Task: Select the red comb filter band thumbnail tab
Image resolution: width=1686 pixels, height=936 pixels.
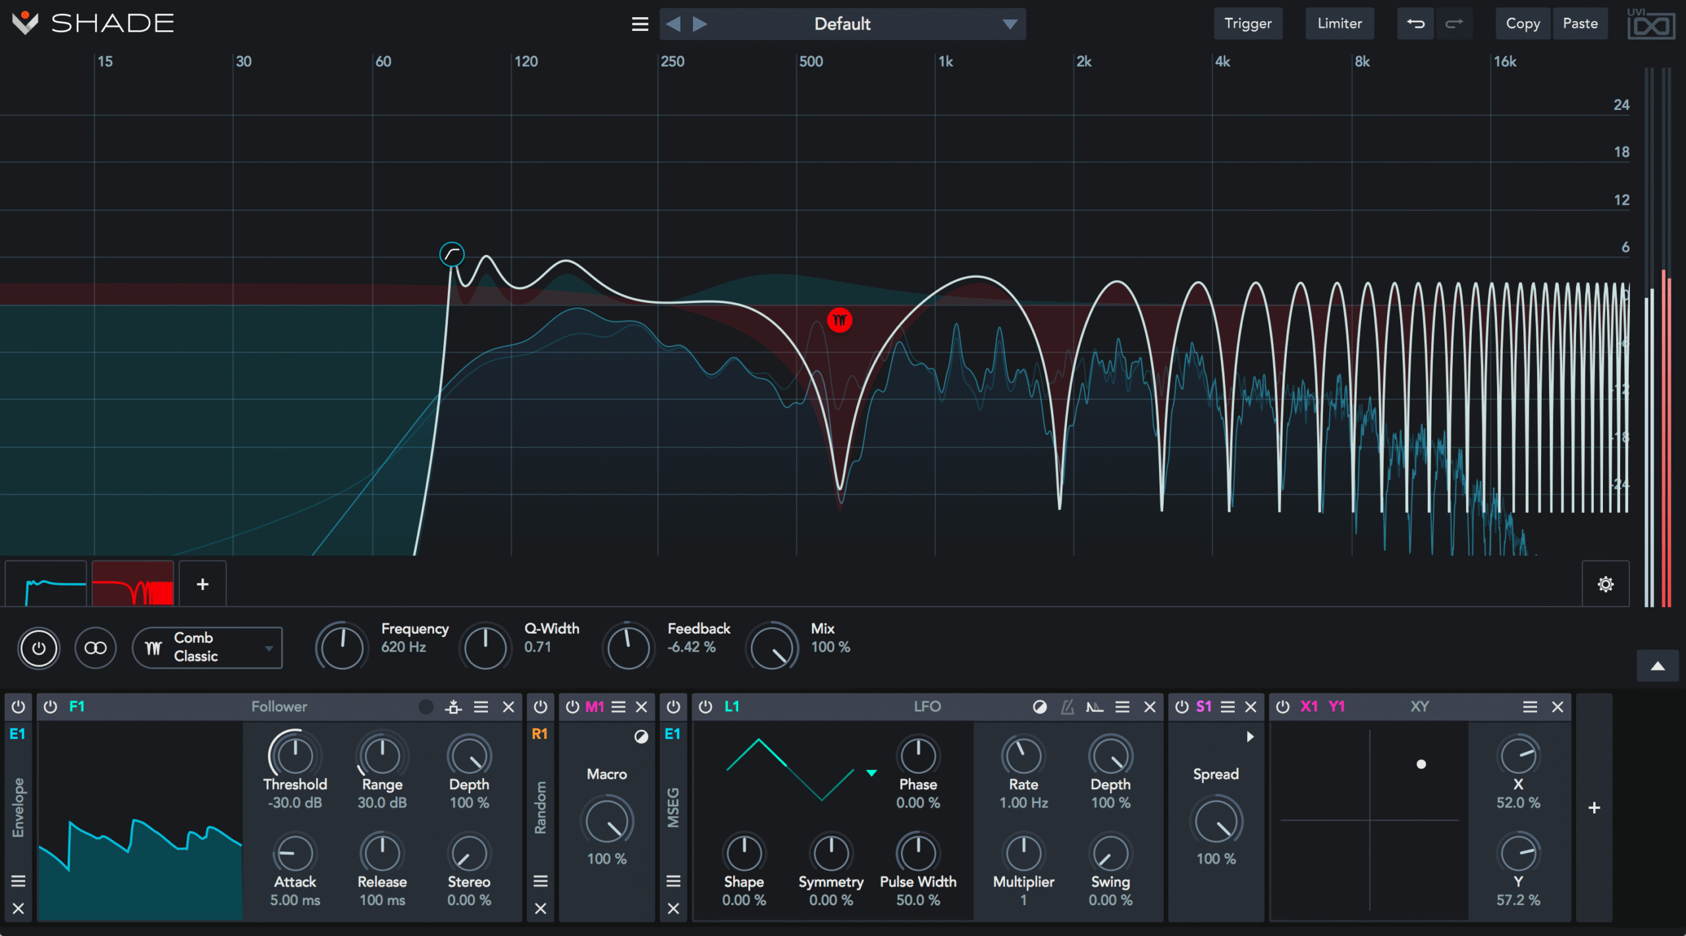Action: 133,584
